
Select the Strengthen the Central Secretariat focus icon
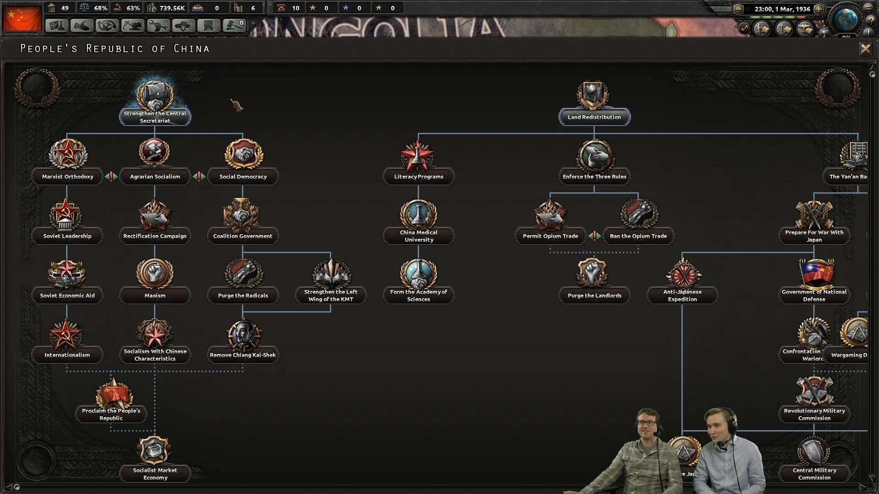(x=155, y=95)
